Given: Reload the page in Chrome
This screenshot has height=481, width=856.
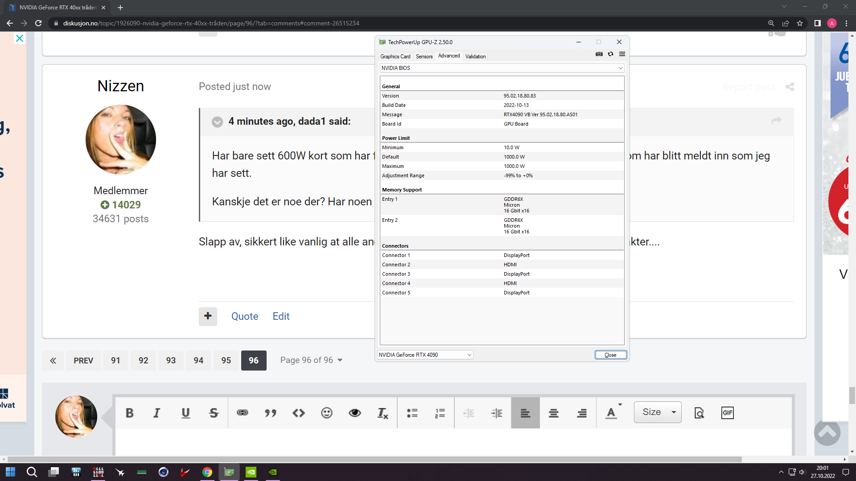Looking at the screenshot, I should [x=38, y=23].
